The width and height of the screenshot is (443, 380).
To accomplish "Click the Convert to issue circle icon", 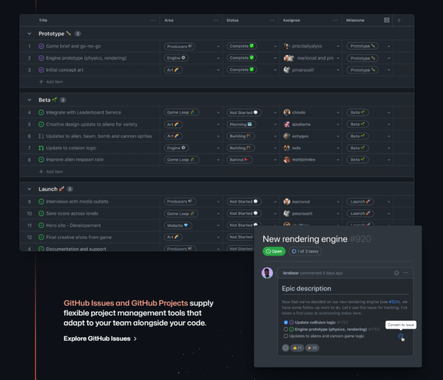I will [x=401, y=336].
